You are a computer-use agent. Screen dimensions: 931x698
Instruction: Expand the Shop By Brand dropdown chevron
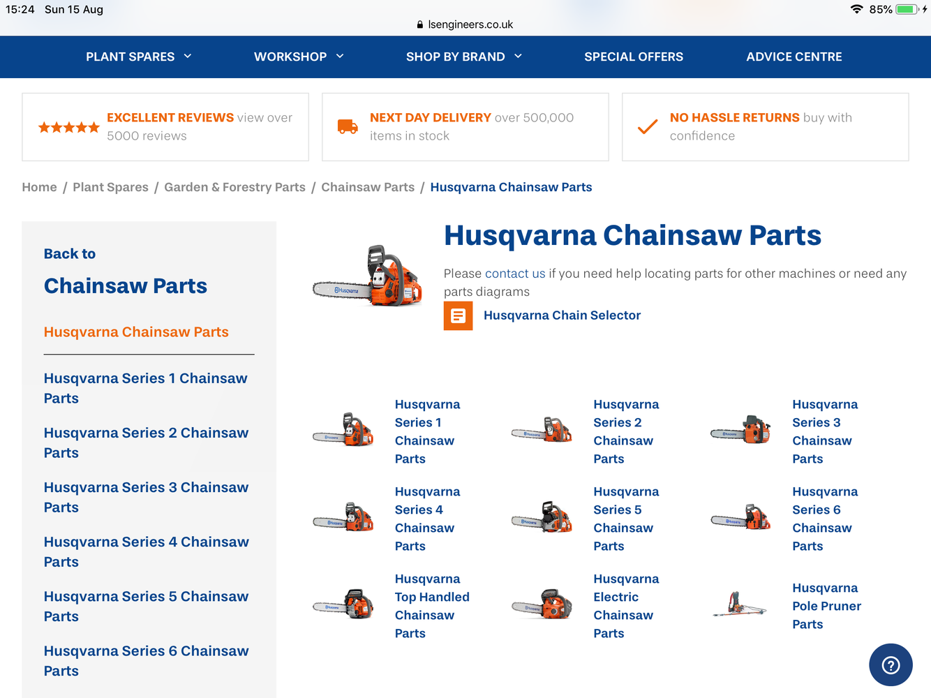pyautogui.click(x=518, y=57)
